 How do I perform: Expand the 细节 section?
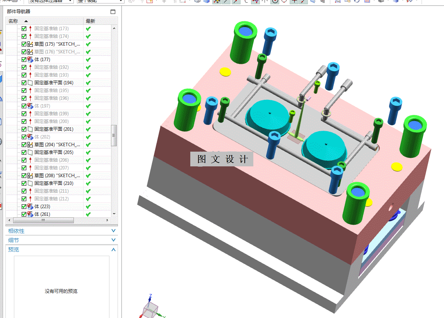(114, 240)
